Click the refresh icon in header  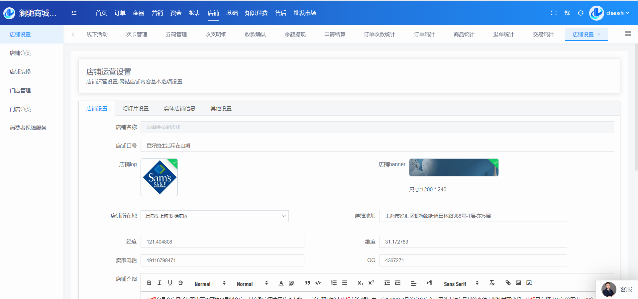click(x=581, y=13)
